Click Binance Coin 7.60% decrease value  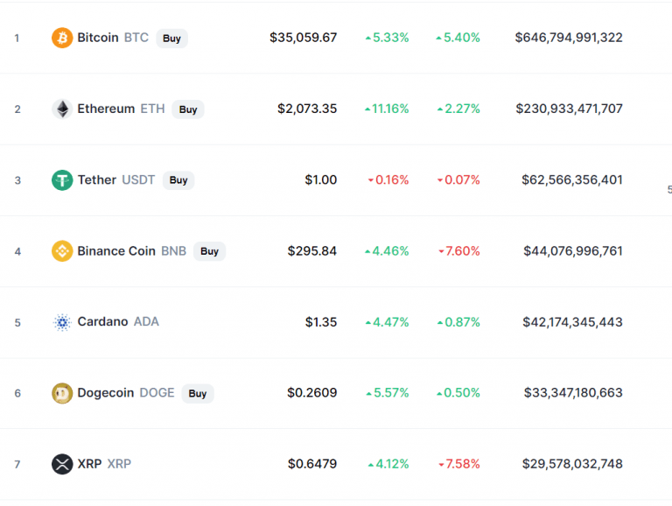coord(459,251)
